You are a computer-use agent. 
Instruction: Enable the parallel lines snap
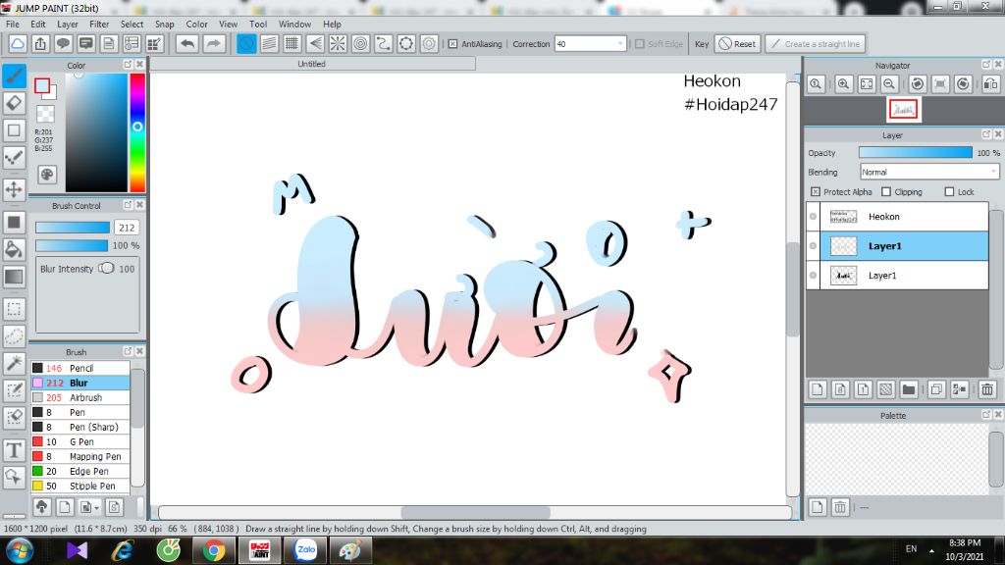[x=269, y=43]
